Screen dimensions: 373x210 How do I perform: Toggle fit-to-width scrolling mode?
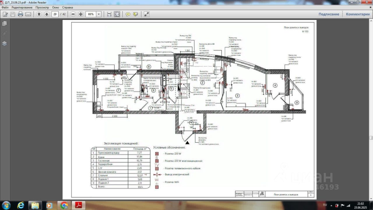[x=109, y=14]
